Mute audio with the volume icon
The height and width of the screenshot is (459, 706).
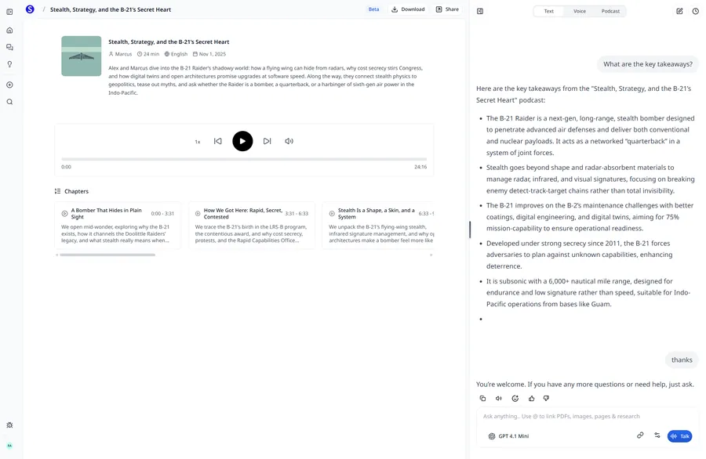[x=289, y=141]
